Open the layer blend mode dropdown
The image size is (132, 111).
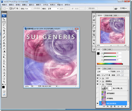coord(103,72)
